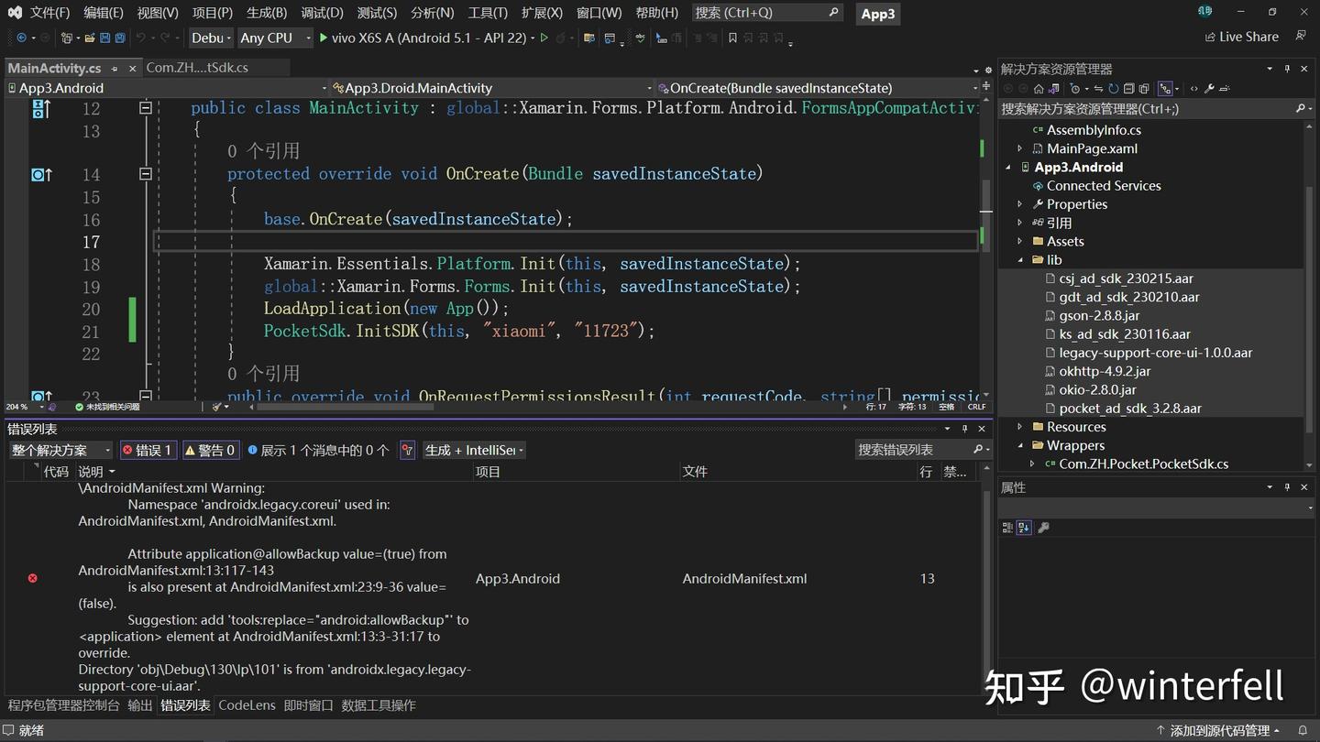Click the Open File folder icon
The image size is (1320, 742).
click(90, 38)
